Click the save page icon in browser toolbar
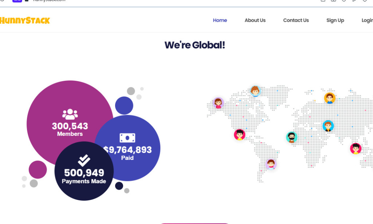This screenshot has width=373, height=224. tap(323, 1)
